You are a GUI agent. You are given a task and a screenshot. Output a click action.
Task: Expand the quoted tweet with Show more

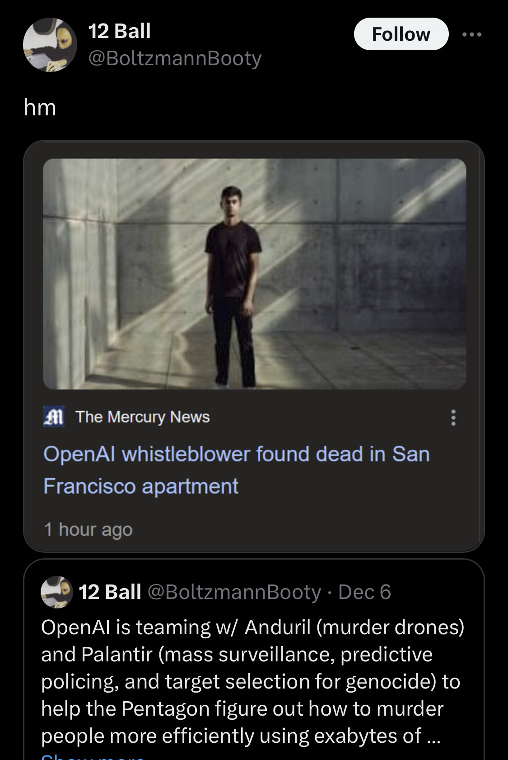pos(93,756)
